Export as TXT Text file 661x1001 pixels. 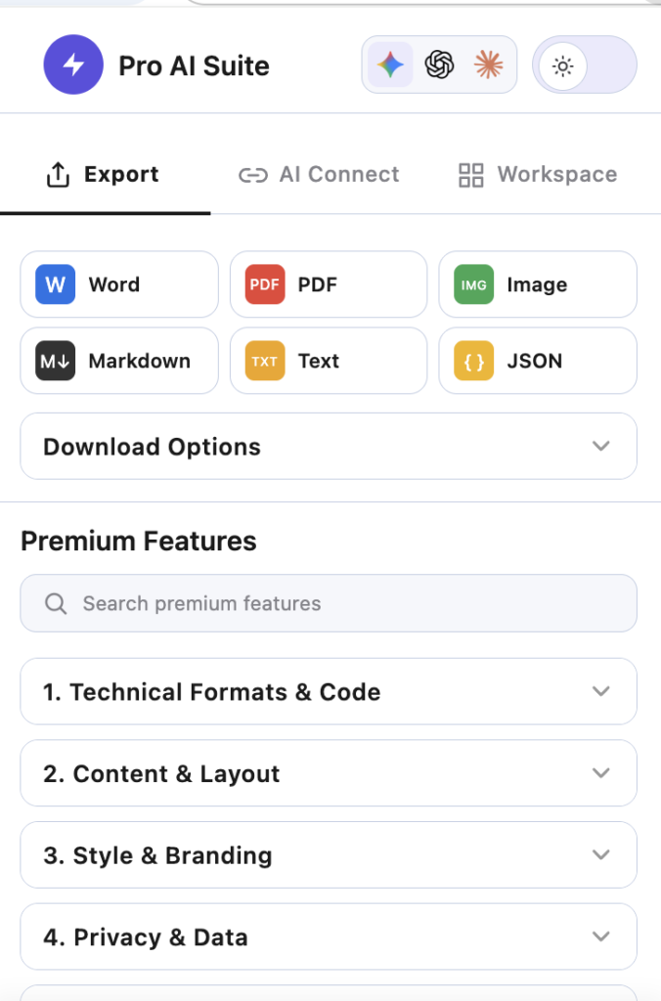[x=329, y=361]
